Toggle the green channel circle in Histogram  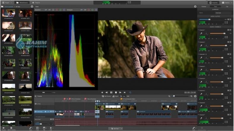click(92, 10)
